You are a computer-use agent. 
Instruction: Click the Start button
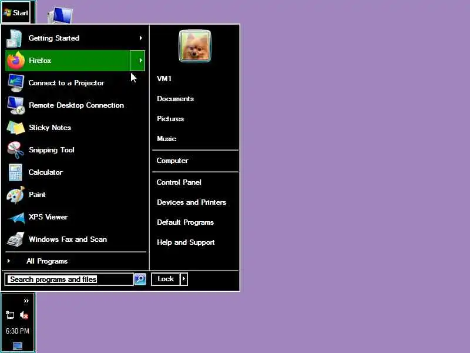16,12
